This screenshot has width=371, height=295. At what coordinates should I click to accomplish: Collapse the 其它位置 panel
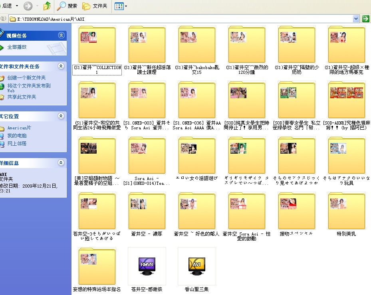[x=61, y=116]
